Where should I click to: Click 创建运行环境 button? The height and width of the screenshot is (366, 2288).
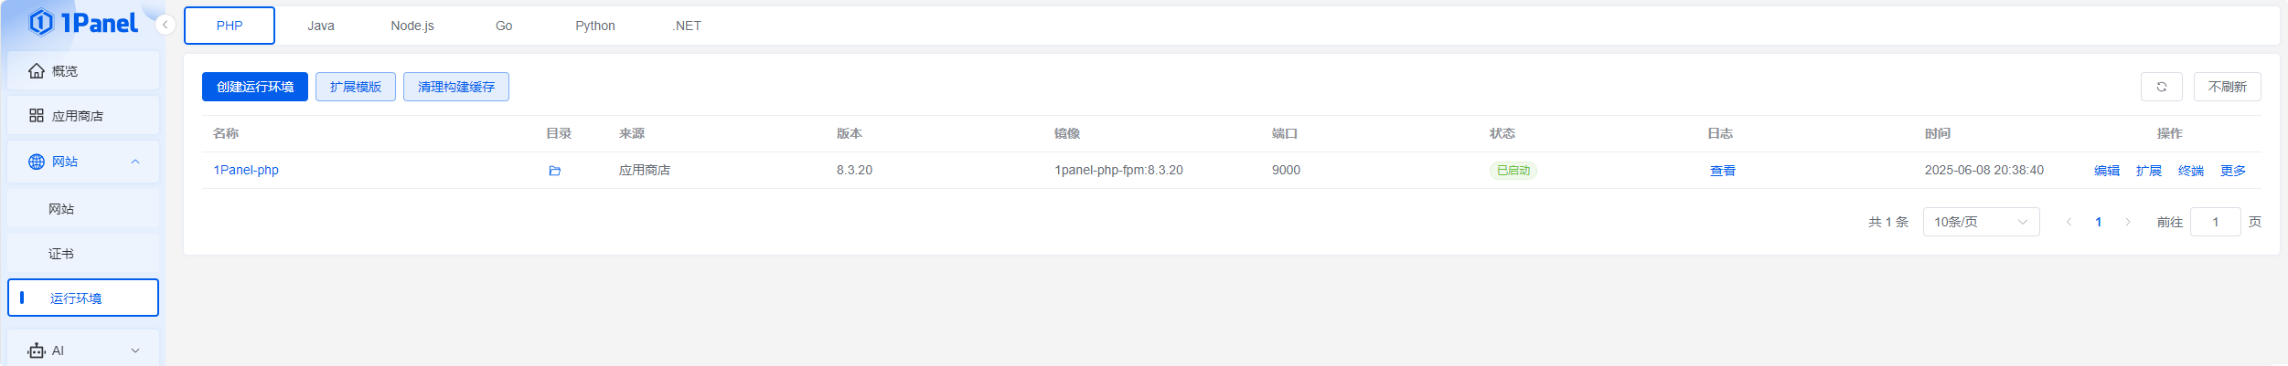pos(255,87)
